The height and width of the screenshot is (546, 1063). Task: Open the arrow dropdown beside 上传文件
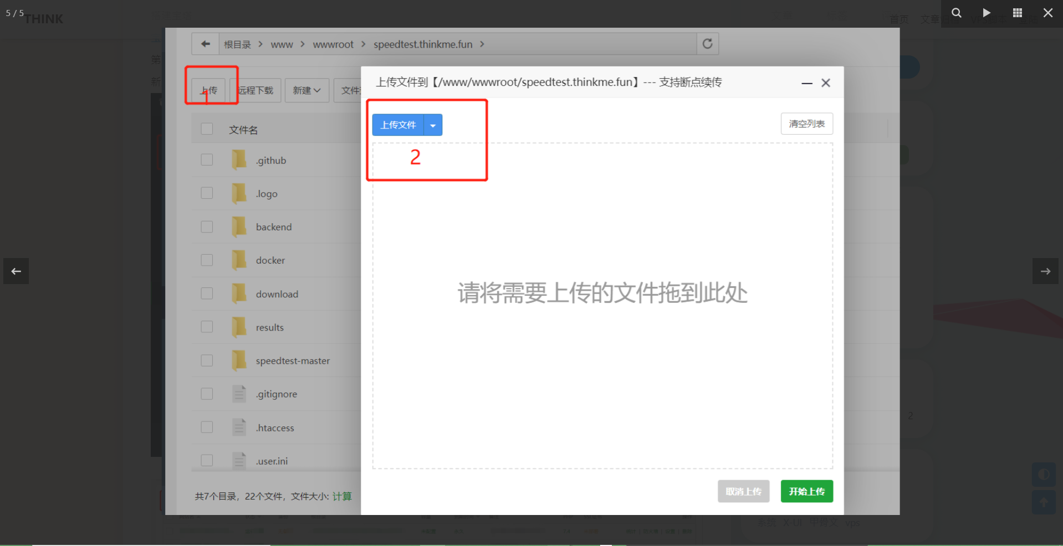pyautogui.click(x=433, y=125)
